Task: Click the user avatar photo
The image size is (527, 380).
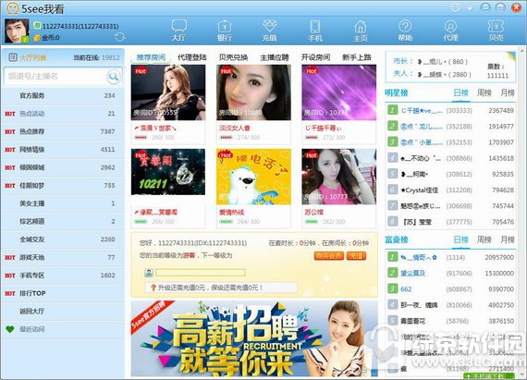Action: 17,31
